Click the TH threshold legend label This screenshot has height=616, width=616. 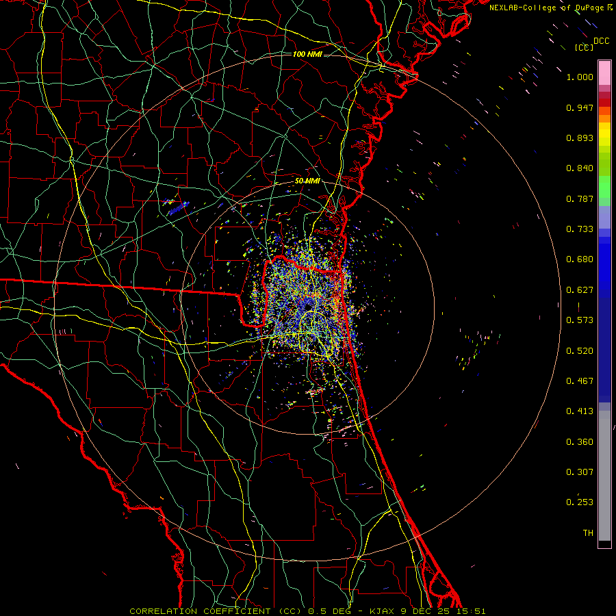click(x=588, y=533)
